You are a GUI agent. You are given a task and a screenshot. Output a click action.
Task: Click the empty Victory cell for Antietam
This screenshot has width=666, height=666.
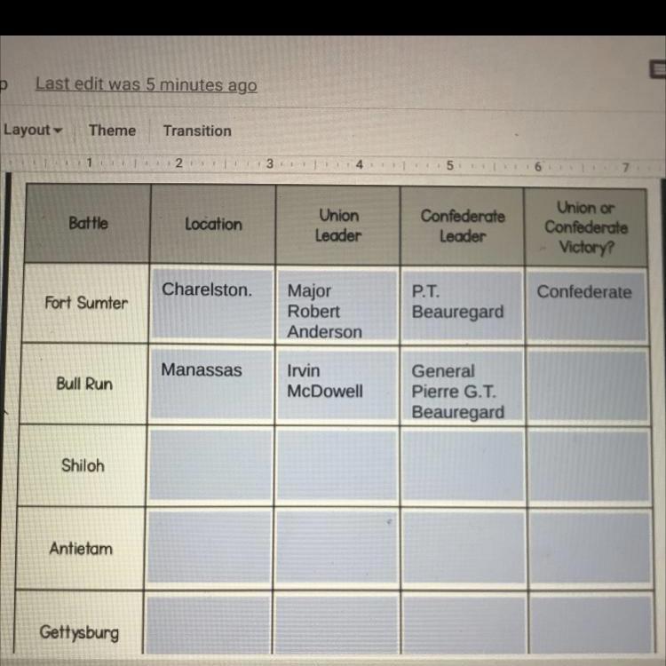[x=591, y=549]
